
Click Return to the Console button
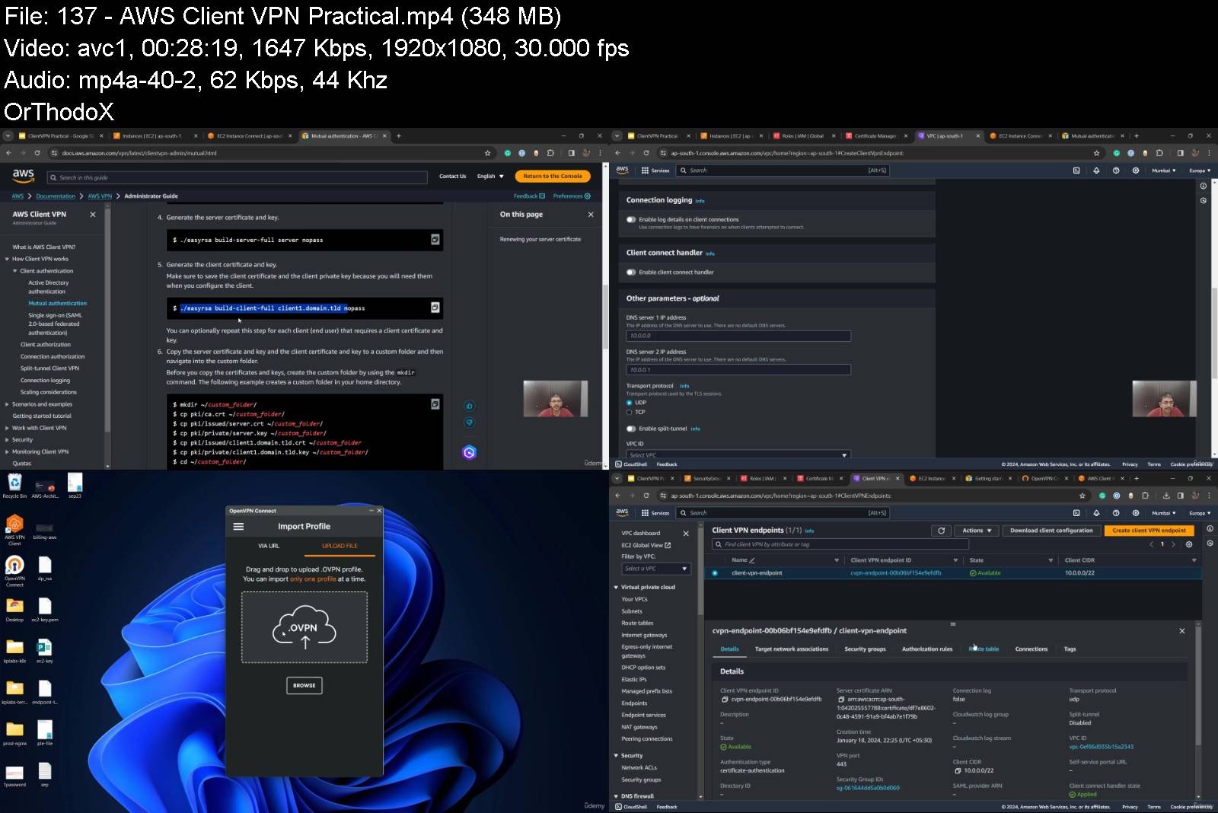click(x=553, y=176)
